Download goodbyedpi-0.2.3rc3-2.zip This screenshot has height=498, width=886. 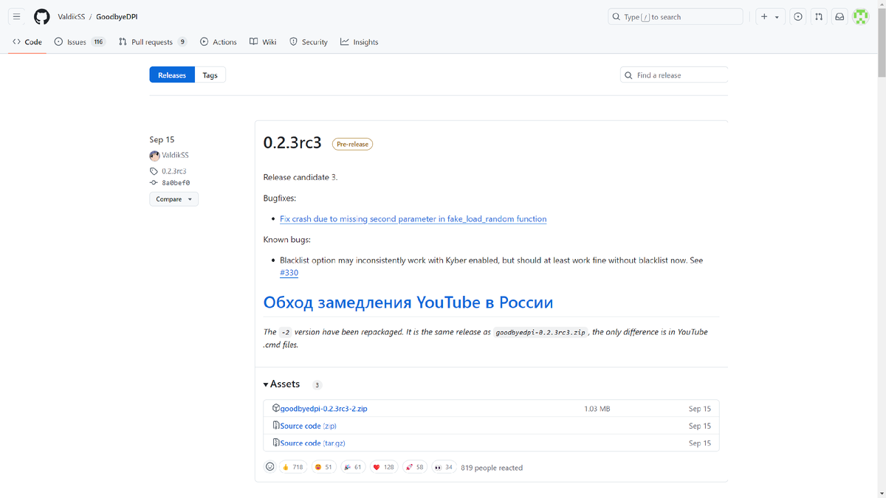[323, 409]
